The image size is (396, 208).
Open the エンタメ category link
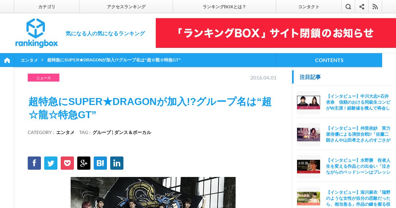pyautogui.click(x=65, y=132)
